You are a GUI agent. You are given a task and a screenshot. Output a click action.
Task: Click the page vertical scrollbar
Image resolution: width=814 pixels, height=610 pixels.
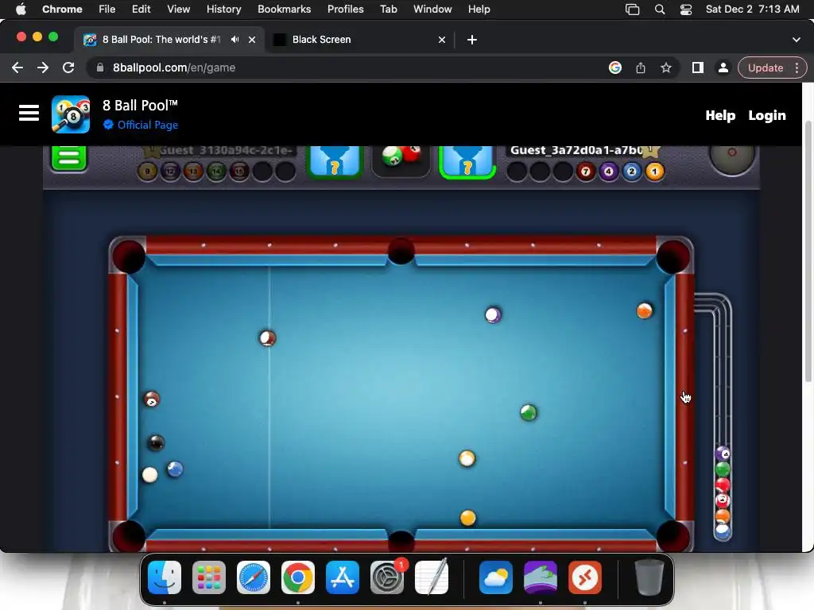808,252
